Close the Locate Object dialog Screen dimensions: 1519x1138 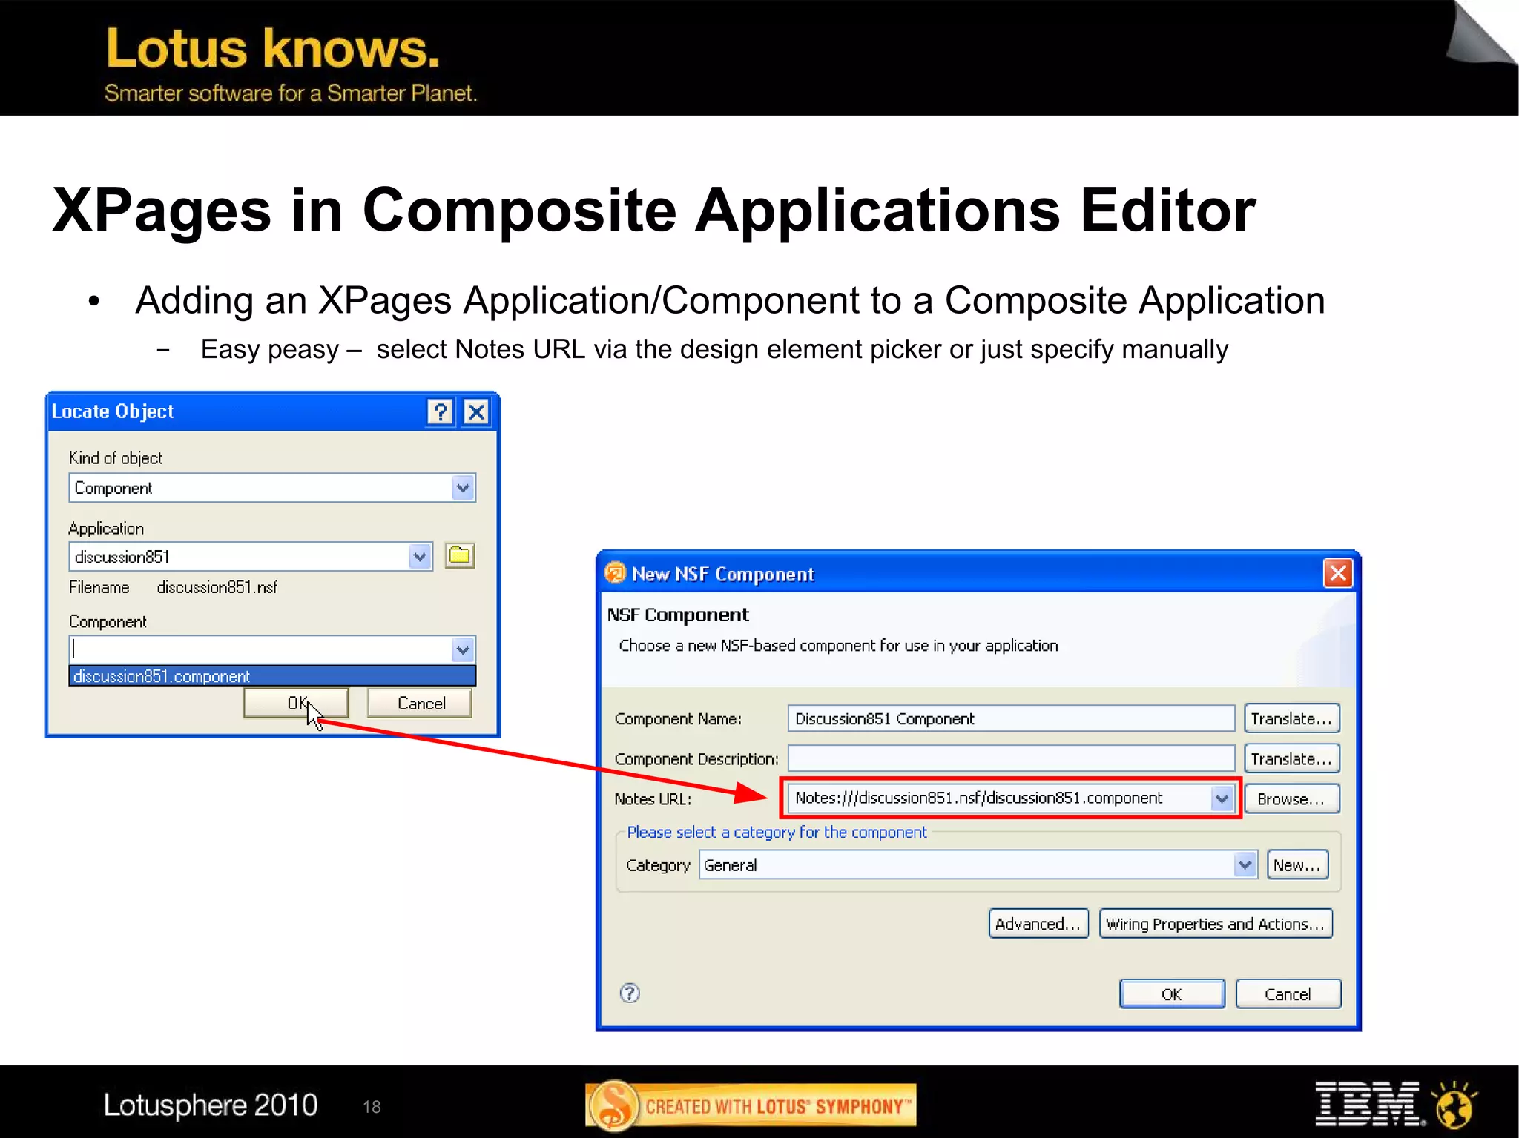click(476, 411)
